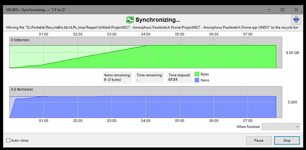The height and width of the screenshot is (150, 306).
Task: Click the Auto-close label text
Action: [x=20, y=140]
